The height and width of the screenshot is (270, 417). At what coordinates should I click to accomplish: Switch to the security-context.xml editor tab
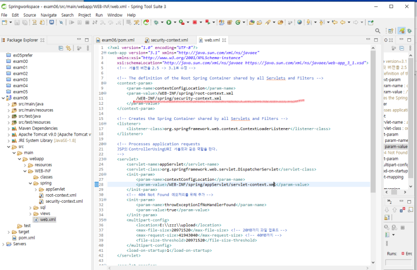pyautogui.click(x=167, y=40)
